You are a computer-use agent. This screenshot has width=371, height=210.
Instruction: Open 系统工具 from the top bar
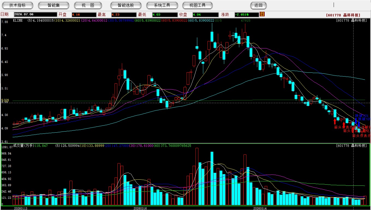162,5
